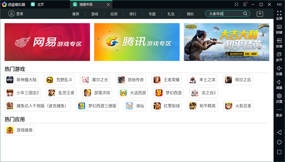Image resolution: width=285 pixels, height=162 pixels.
Task: Open game 少年三国志2
Action: coord(23,93)
